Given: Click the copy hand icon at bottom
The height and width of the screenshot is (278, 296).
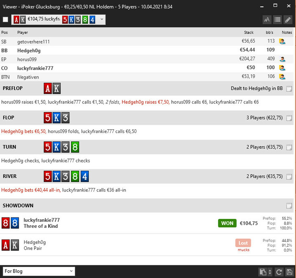Looking at the screenshot, I should click(x=263, y=272).
